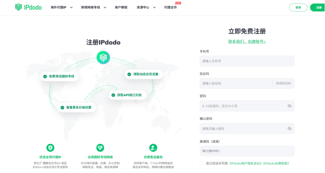Toggle visibility in 确认密码 field

tap(289, 128)
